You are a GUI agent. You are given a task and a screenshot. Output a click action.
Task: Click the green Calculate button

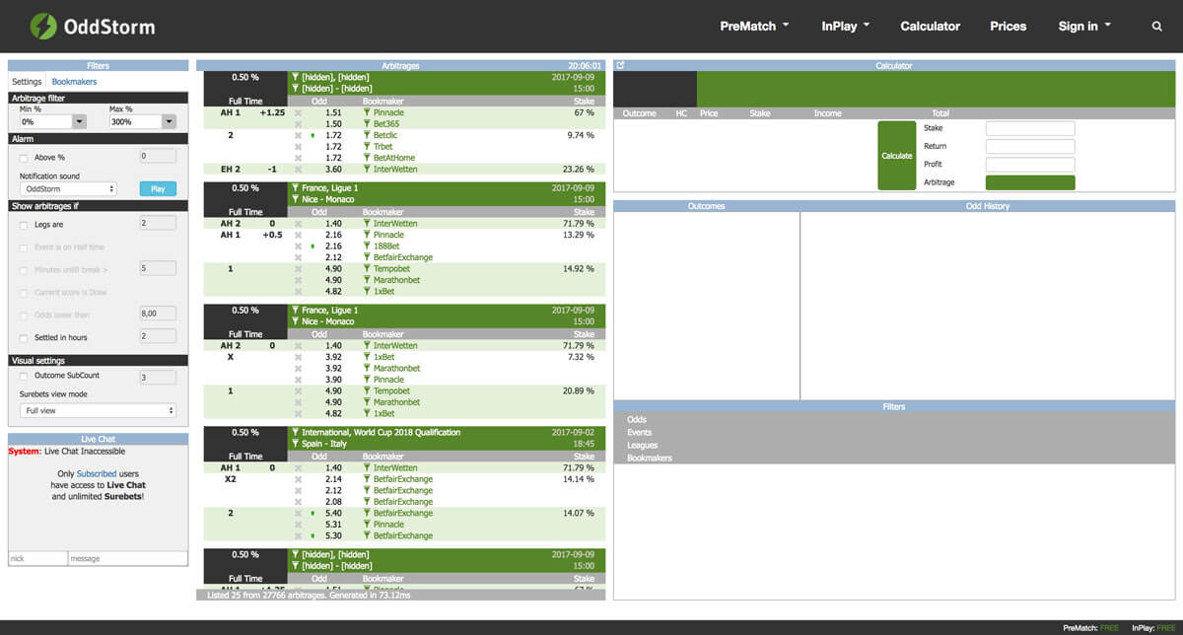897,156
